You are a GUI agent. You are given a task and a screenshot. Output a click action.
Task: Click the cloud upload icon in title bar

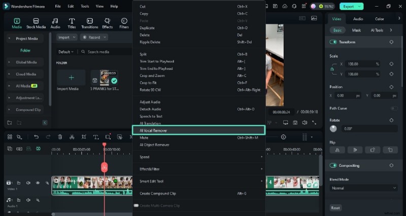pyautogui.click(x=285, y=6)
